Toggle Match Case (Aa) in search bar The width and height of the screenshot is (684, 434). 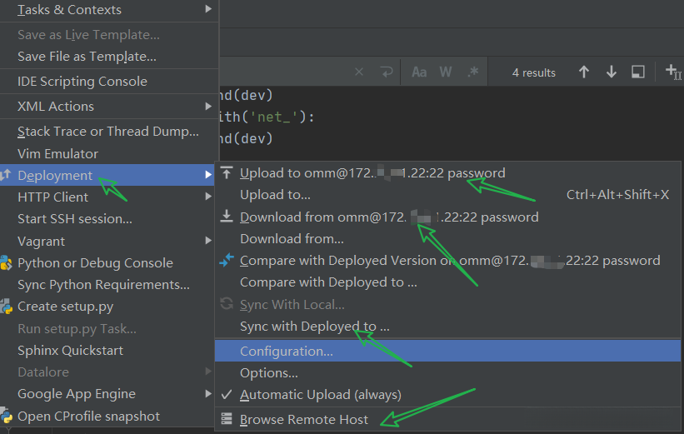pyautogui.click(x=419, y=72)
